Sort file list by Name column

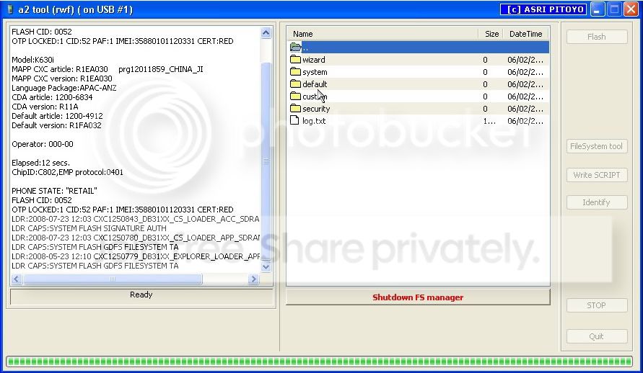click(382, 34)
